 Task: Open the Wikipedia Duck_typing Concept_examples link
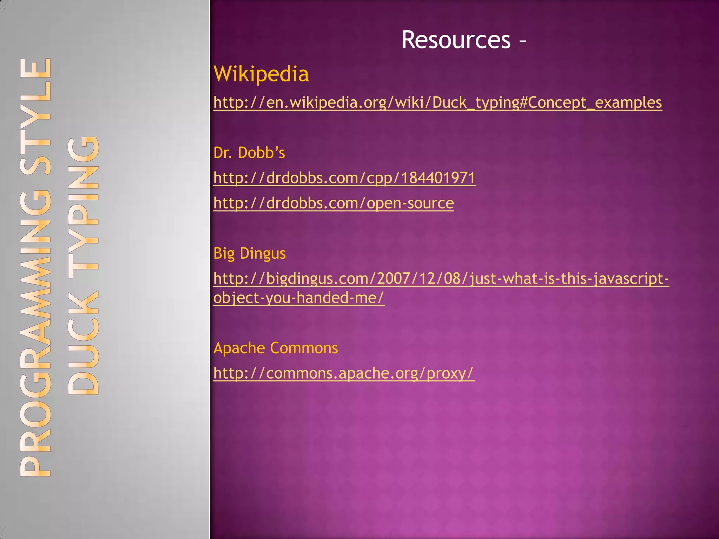[x=437, y=102]
